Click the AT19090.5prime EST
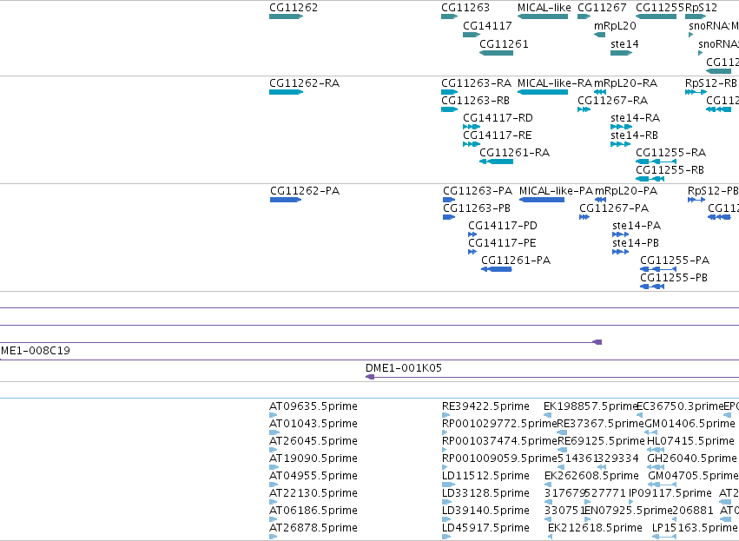The width and height of the screenshot is (739, 541). point(274,467)
